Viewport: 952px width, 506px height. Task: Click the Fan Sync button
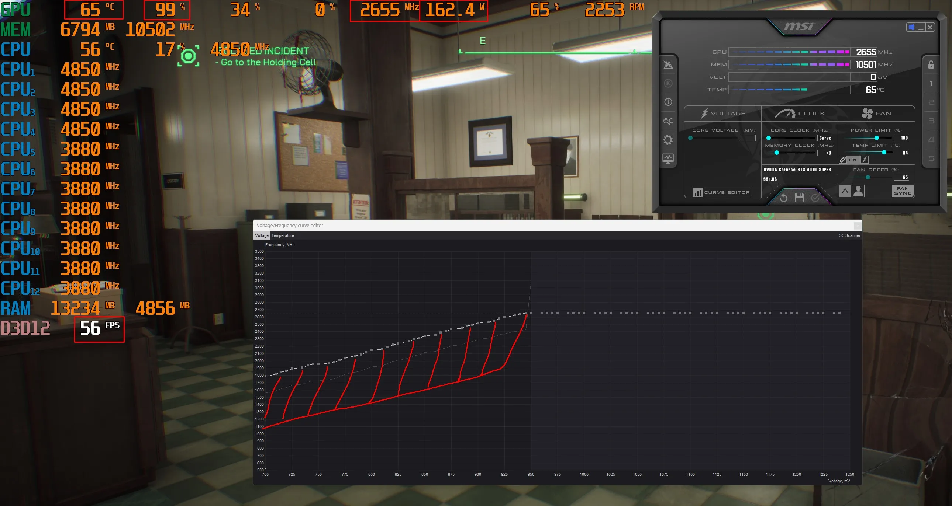tap(903, 191)
